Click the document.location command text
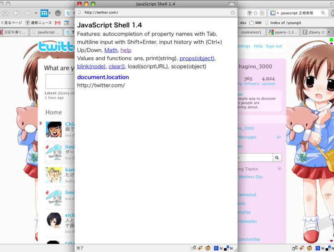This screenshot has height=252, width=334. (x=103, y=77)
